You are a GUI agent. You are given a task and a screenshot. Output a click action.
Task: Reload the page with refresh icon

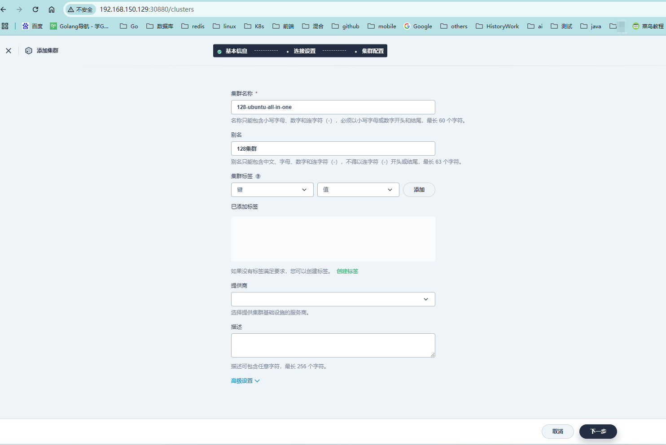(35, 9)
